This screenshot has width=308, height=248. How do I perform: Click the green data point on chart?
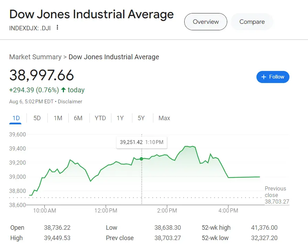click(141, 158)
